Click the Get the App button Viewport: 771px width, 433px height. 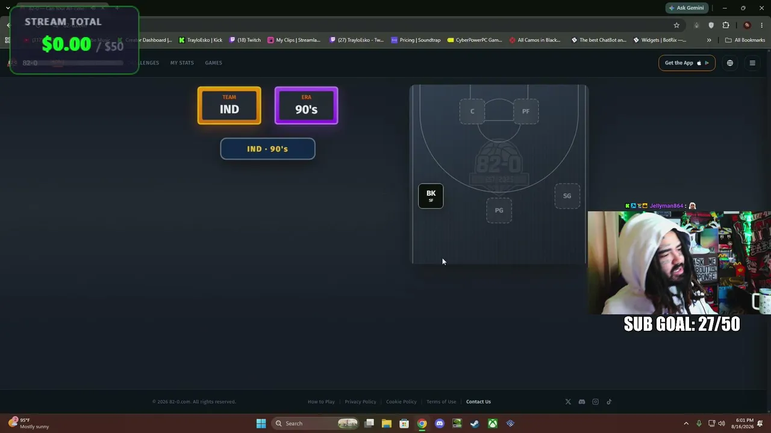coord(687,63)
